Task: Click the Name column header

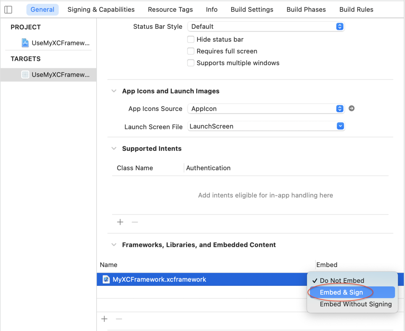Action: pos(109,265)
